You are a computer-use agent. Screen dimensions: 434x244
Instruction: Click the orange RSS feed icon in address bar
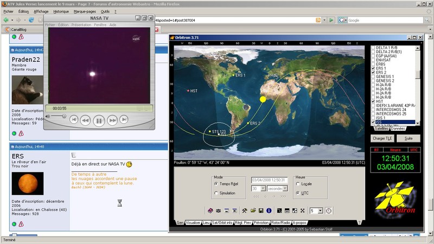318,20
